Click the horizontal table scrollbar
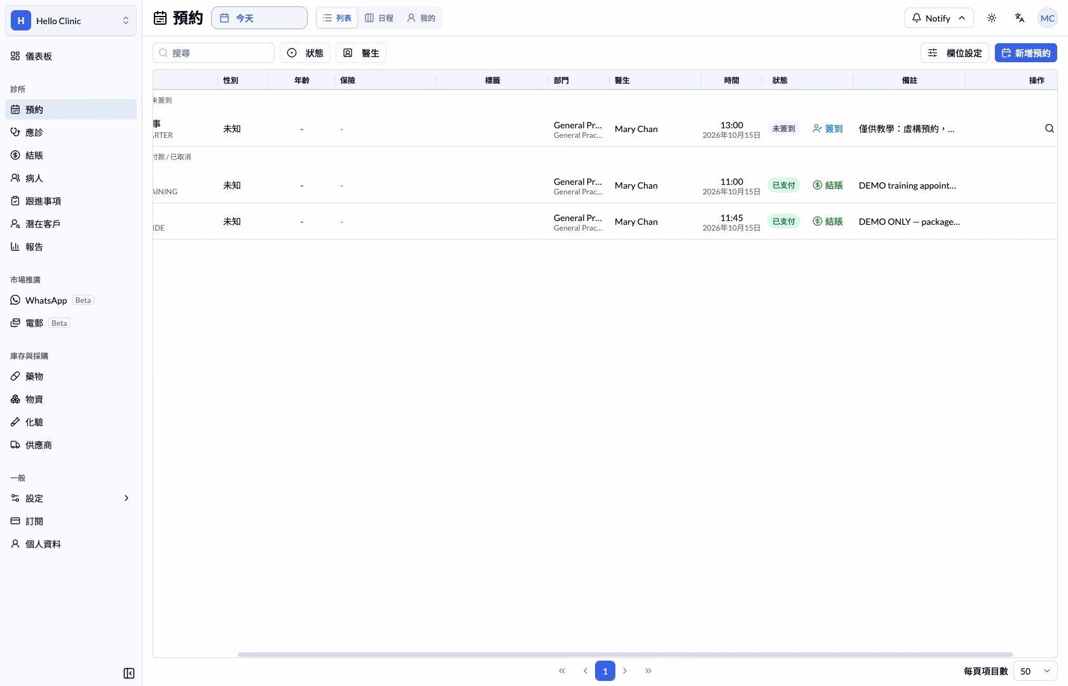 pos(625,654)
